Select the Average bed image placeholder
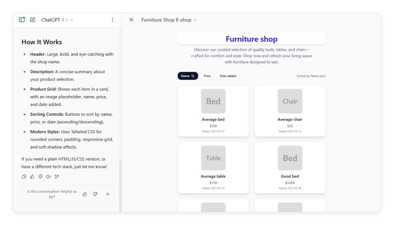Viewport: 394px width, 225px height. [x=213, y=101]
